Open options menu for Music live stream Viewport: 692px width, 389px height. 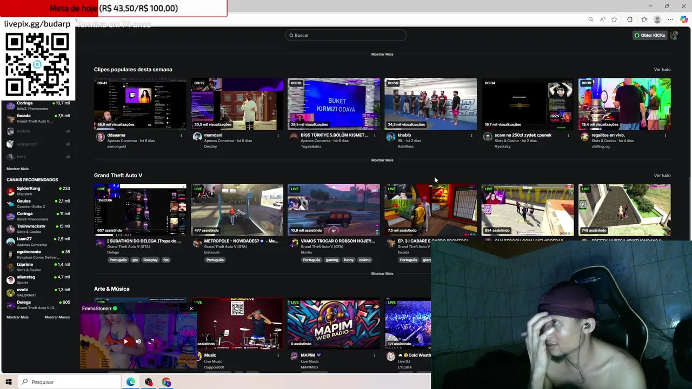278,356
